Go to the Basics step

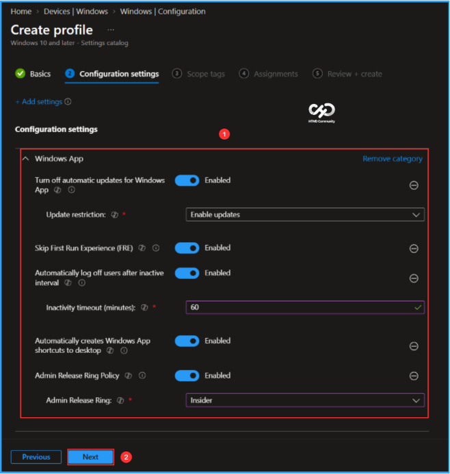point(33,74)
